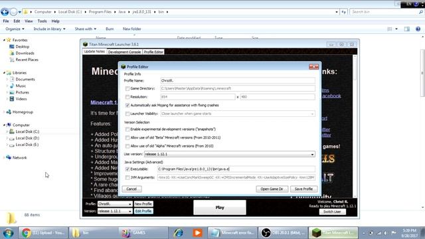Collapse the Libraries tree section

click(4, 72)
